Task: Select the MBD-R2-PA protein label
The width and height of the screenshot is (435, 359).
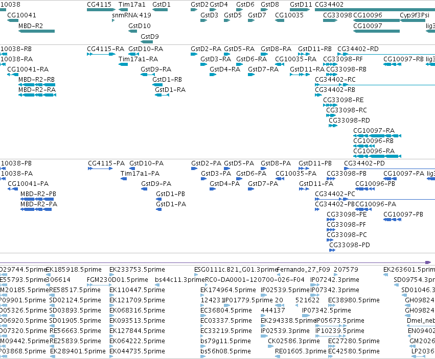Action: (x=39, y=204)
